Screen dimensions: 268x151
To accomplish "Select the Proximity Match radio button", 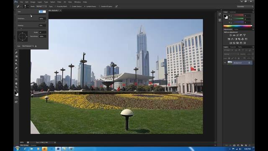I will [x=55, y=7].
